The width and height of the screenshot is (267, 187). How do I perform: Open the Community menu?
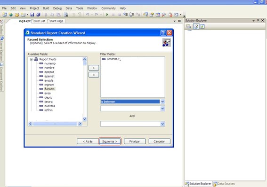click(108, 8)
